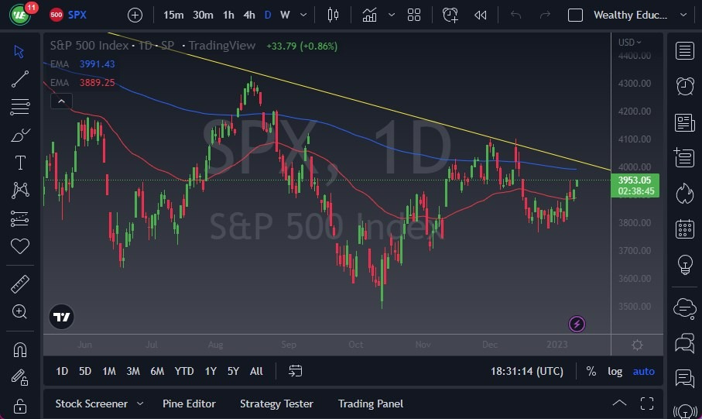Open the XABCD pattern tools
The height and width of the screenshot is (419, 702).
point(20,190)
